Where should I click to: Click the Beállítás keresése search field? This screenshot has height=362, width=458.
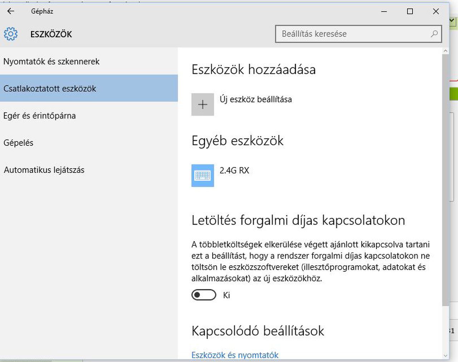coord(354,34)
